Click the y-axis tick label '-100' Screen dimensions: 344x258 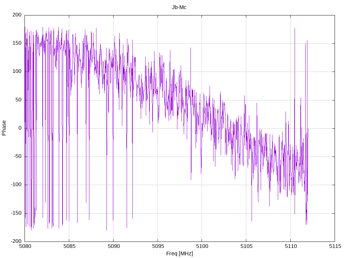click(x=16, y=185)
